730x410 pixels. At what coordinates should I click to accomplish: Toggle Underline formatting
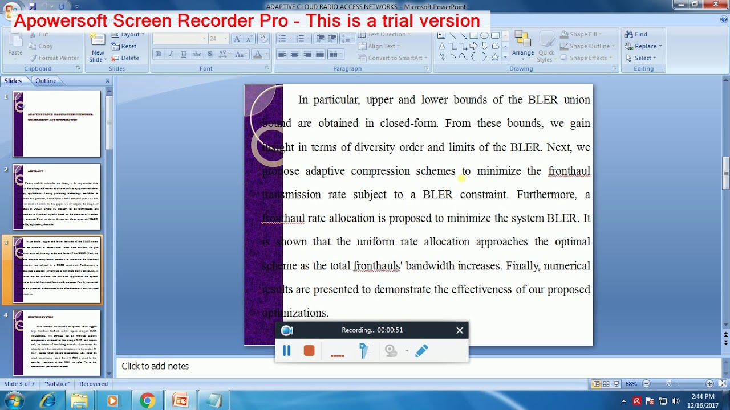coord(184,54)
